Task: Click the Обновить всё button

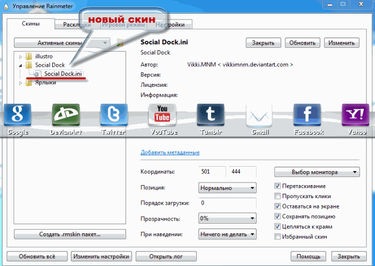Action: point(37,256)
